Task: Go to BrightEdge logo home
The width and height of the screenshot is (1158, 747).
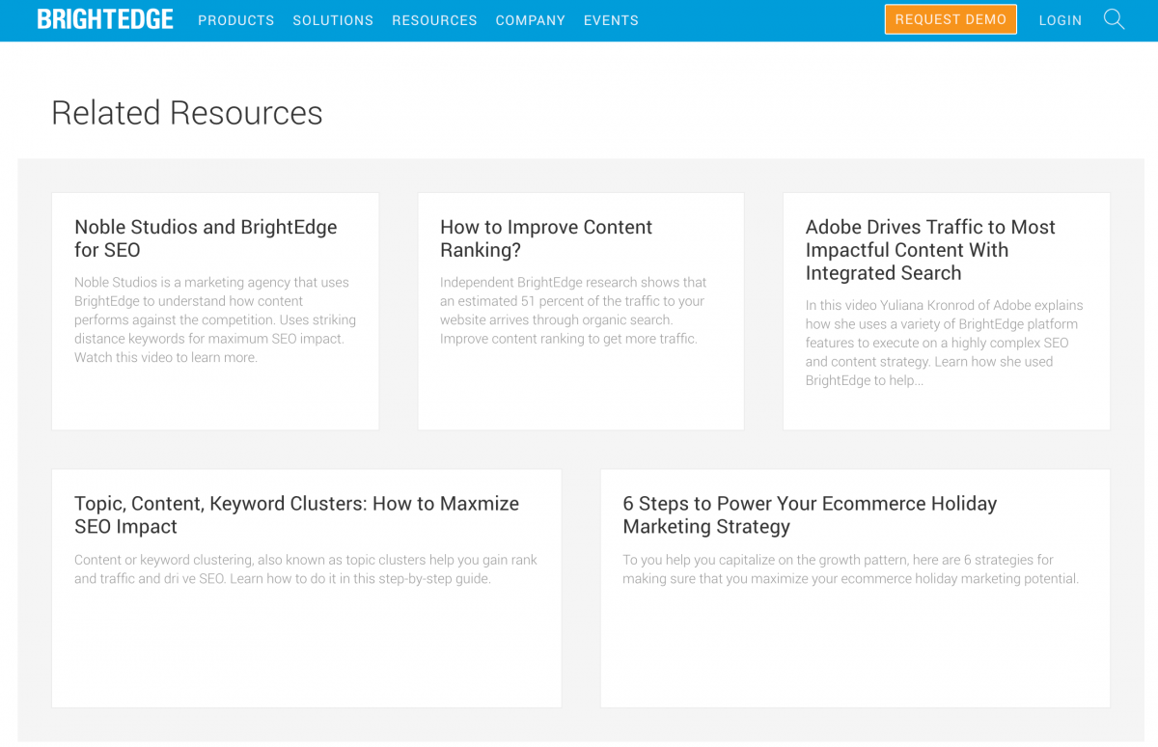Action: click(x=105, y=19)
